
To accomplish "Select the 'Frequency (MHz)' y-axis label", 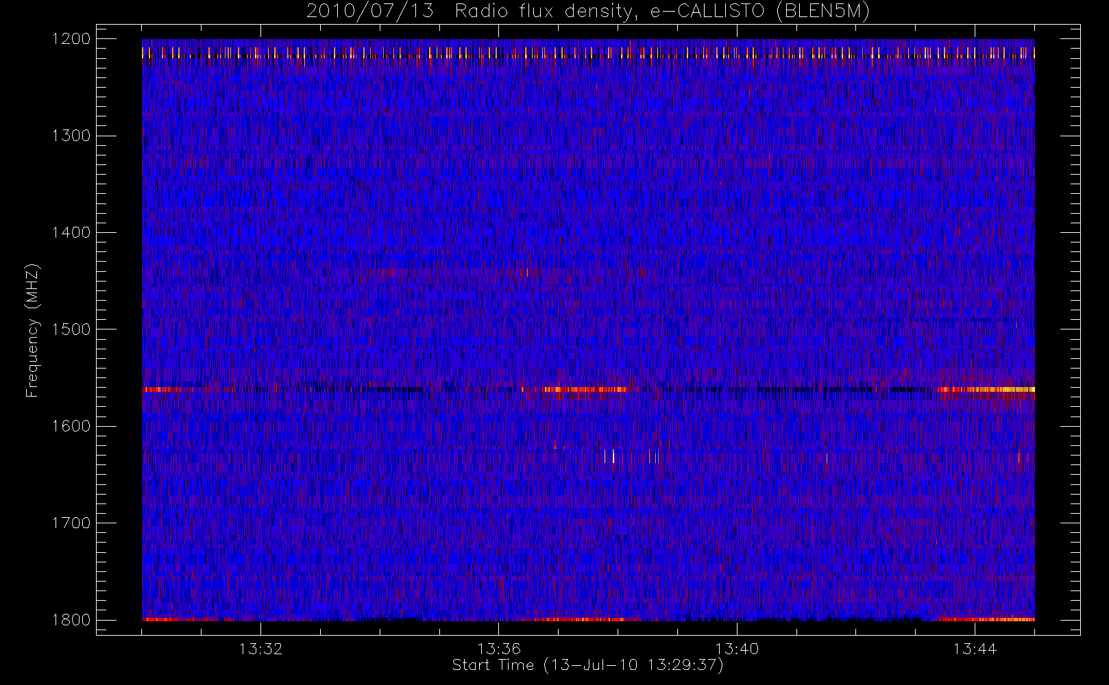I will (x=32, y=330).
